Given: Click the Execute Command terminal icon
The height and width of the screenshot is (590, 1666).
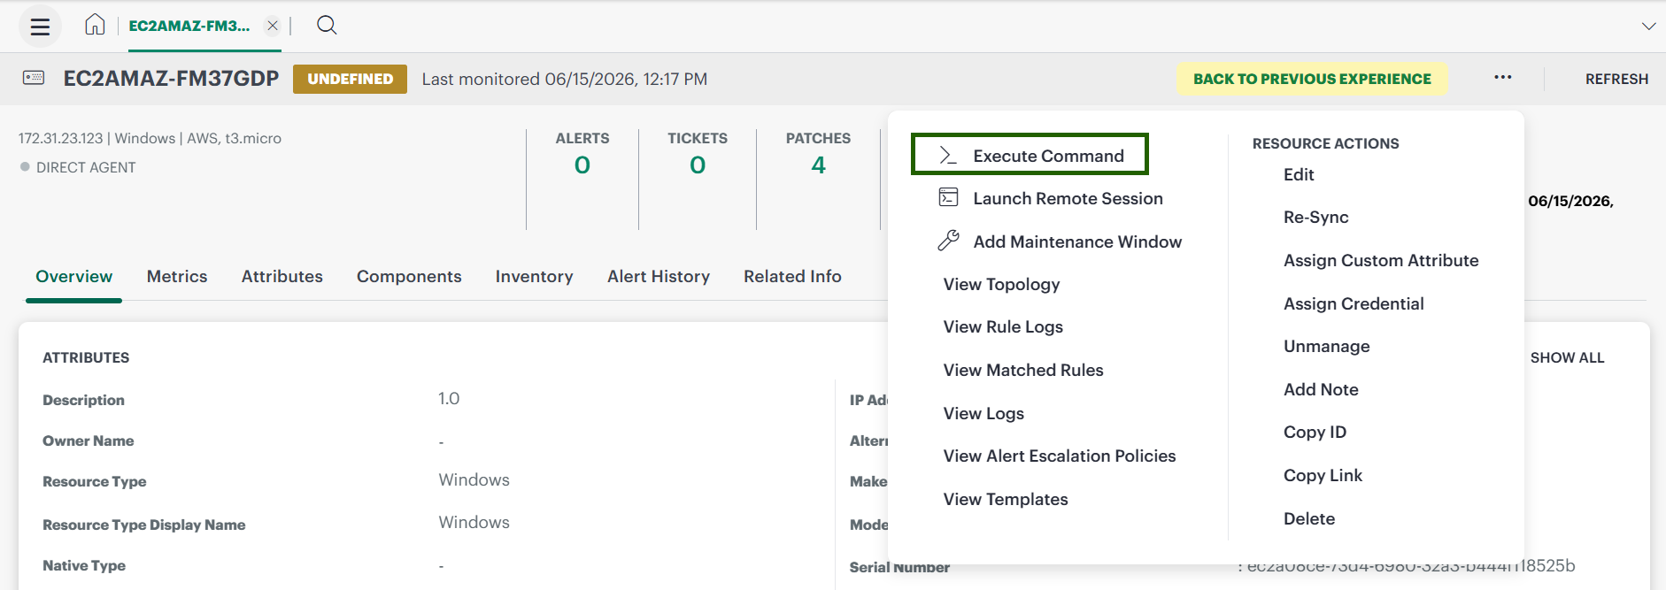Looking at the screenshot, I should pos(948,155).
